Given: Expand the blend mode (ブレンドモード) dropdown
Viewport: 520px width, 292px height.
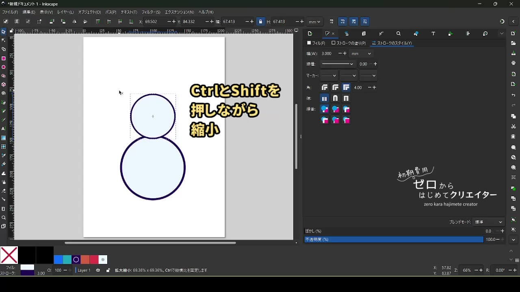Looking at the screenshot, I should pos(489,222).
